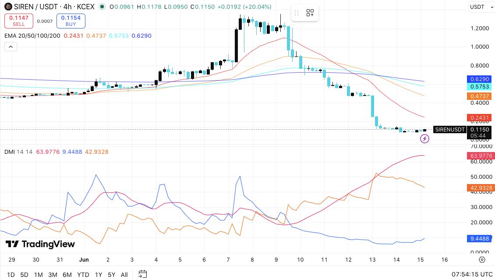Click the DMI legend value 9.4488
The width and height of the screenshot is (495, 280).
click(x=72, y=152)
